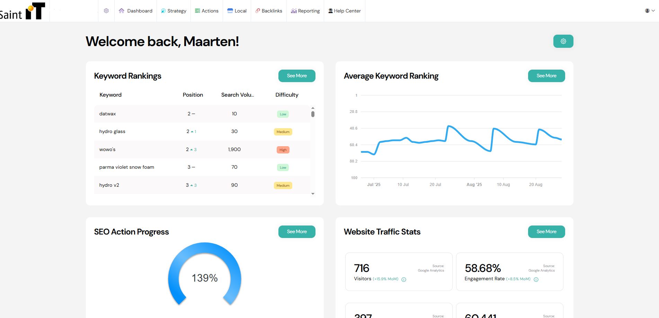Select the 'datwax' keyword row
The height and width of the screenshot is (318, 659).
tap(202, 114)
